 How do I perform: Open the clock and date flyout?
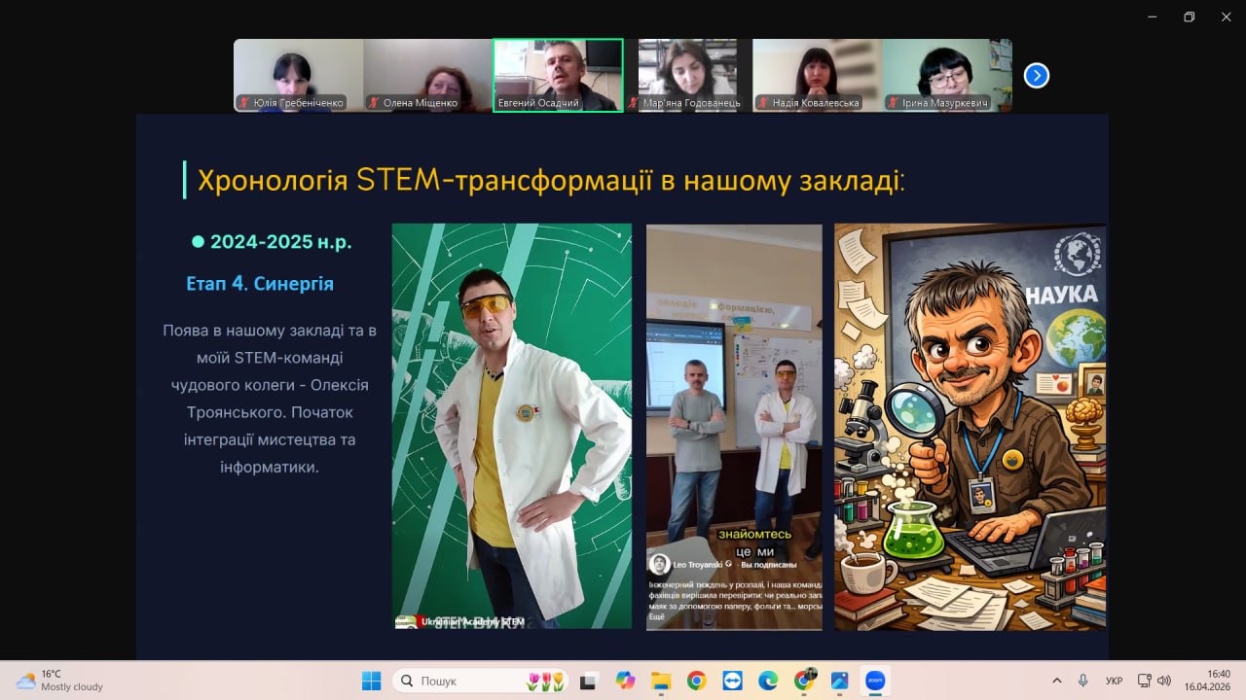(x=1207, y=681)
